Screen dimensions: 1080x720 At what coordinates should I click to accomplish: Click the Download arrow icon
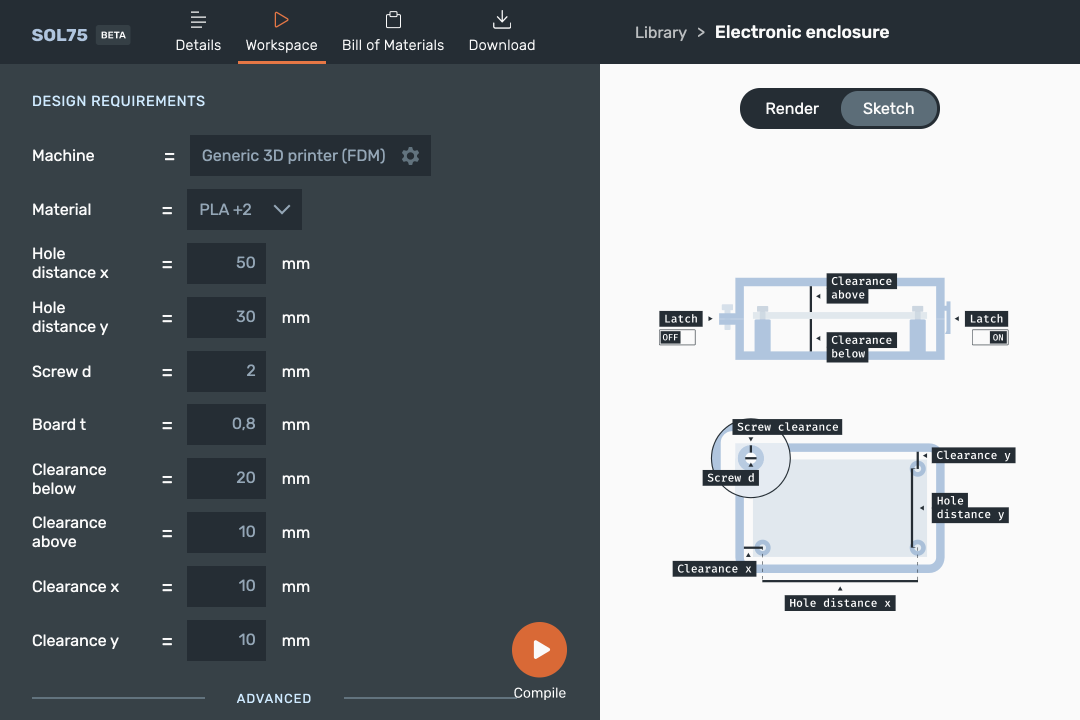tap(501, 20)
